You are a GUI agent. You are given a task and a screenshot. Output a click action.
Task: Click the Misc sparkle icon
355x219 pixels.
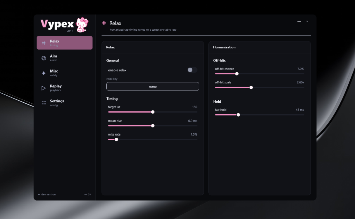pyautogui.click(x=44, y=73)
